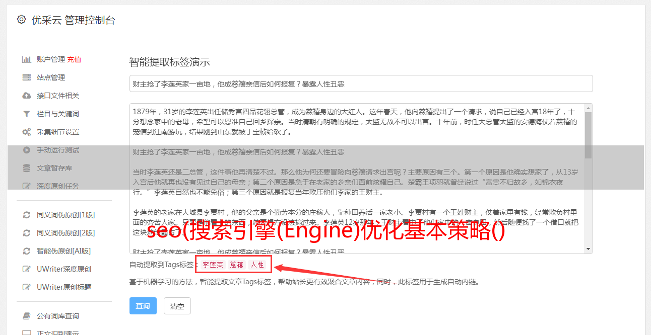Click the 人性 extracted tag
Viewport: 651px width, 335px height.
click(257, 265)
